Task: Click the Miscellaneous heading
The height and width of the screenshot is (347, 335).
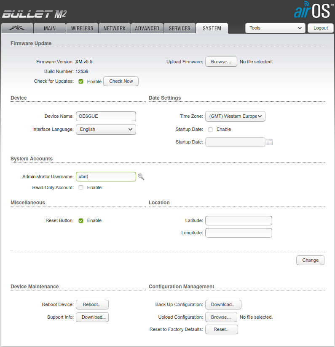Action: point(28,203)
